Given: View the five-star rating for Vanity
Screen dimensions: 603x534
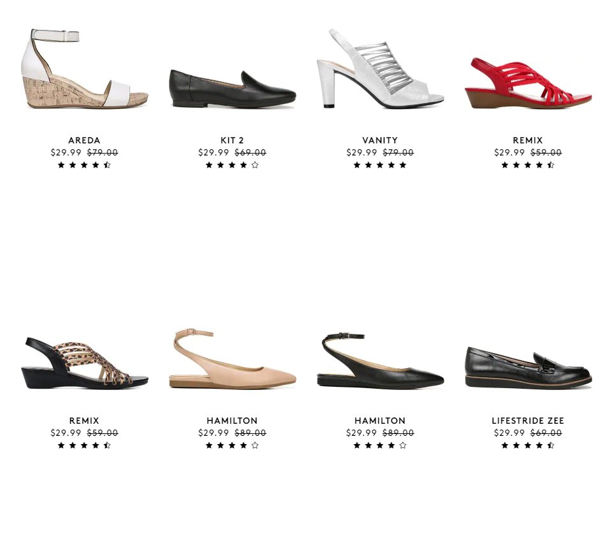Looking at the screenshot, I should coord(380,165).
